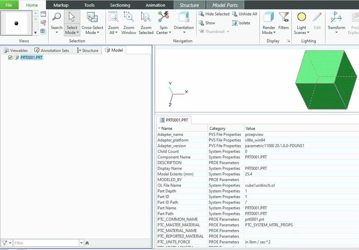Select the PTC_MASTER_MATERIAL row

[258, 225]
